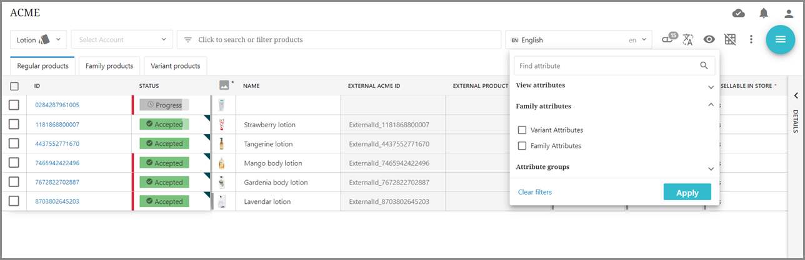The image size is (805, 260).
Task: Click the Find attribute search field
Action: point(606,65)
